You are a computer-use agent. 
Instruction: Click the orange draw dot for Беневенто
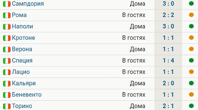point(191,94)
